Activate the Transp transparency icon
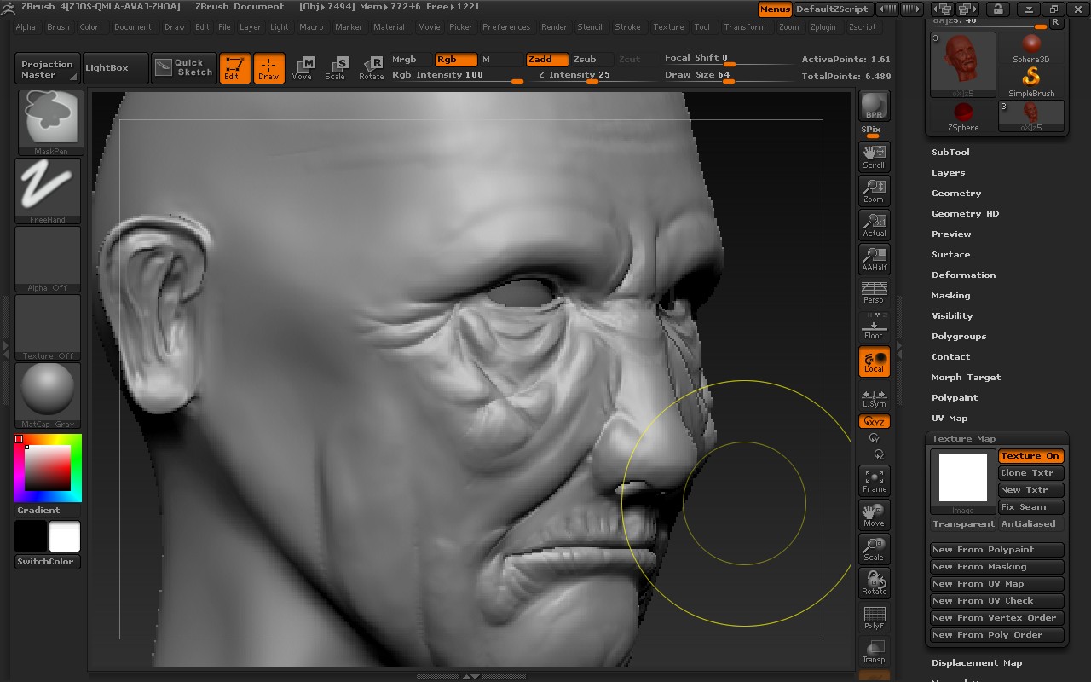This screenshot has height=682, width=1091. tap(873, 651)
